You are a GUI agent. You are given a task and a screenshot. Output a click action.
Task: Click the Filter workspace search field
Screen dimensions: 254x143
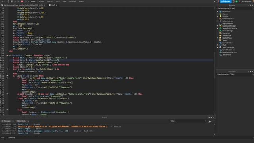235,8
